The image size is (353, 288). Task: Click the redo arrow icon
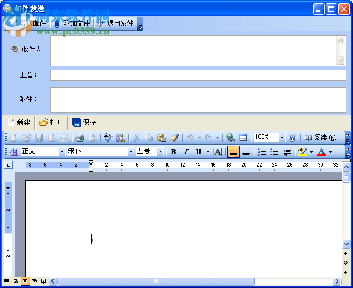209,138
